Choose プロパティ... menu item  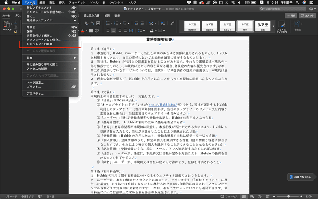50,94
